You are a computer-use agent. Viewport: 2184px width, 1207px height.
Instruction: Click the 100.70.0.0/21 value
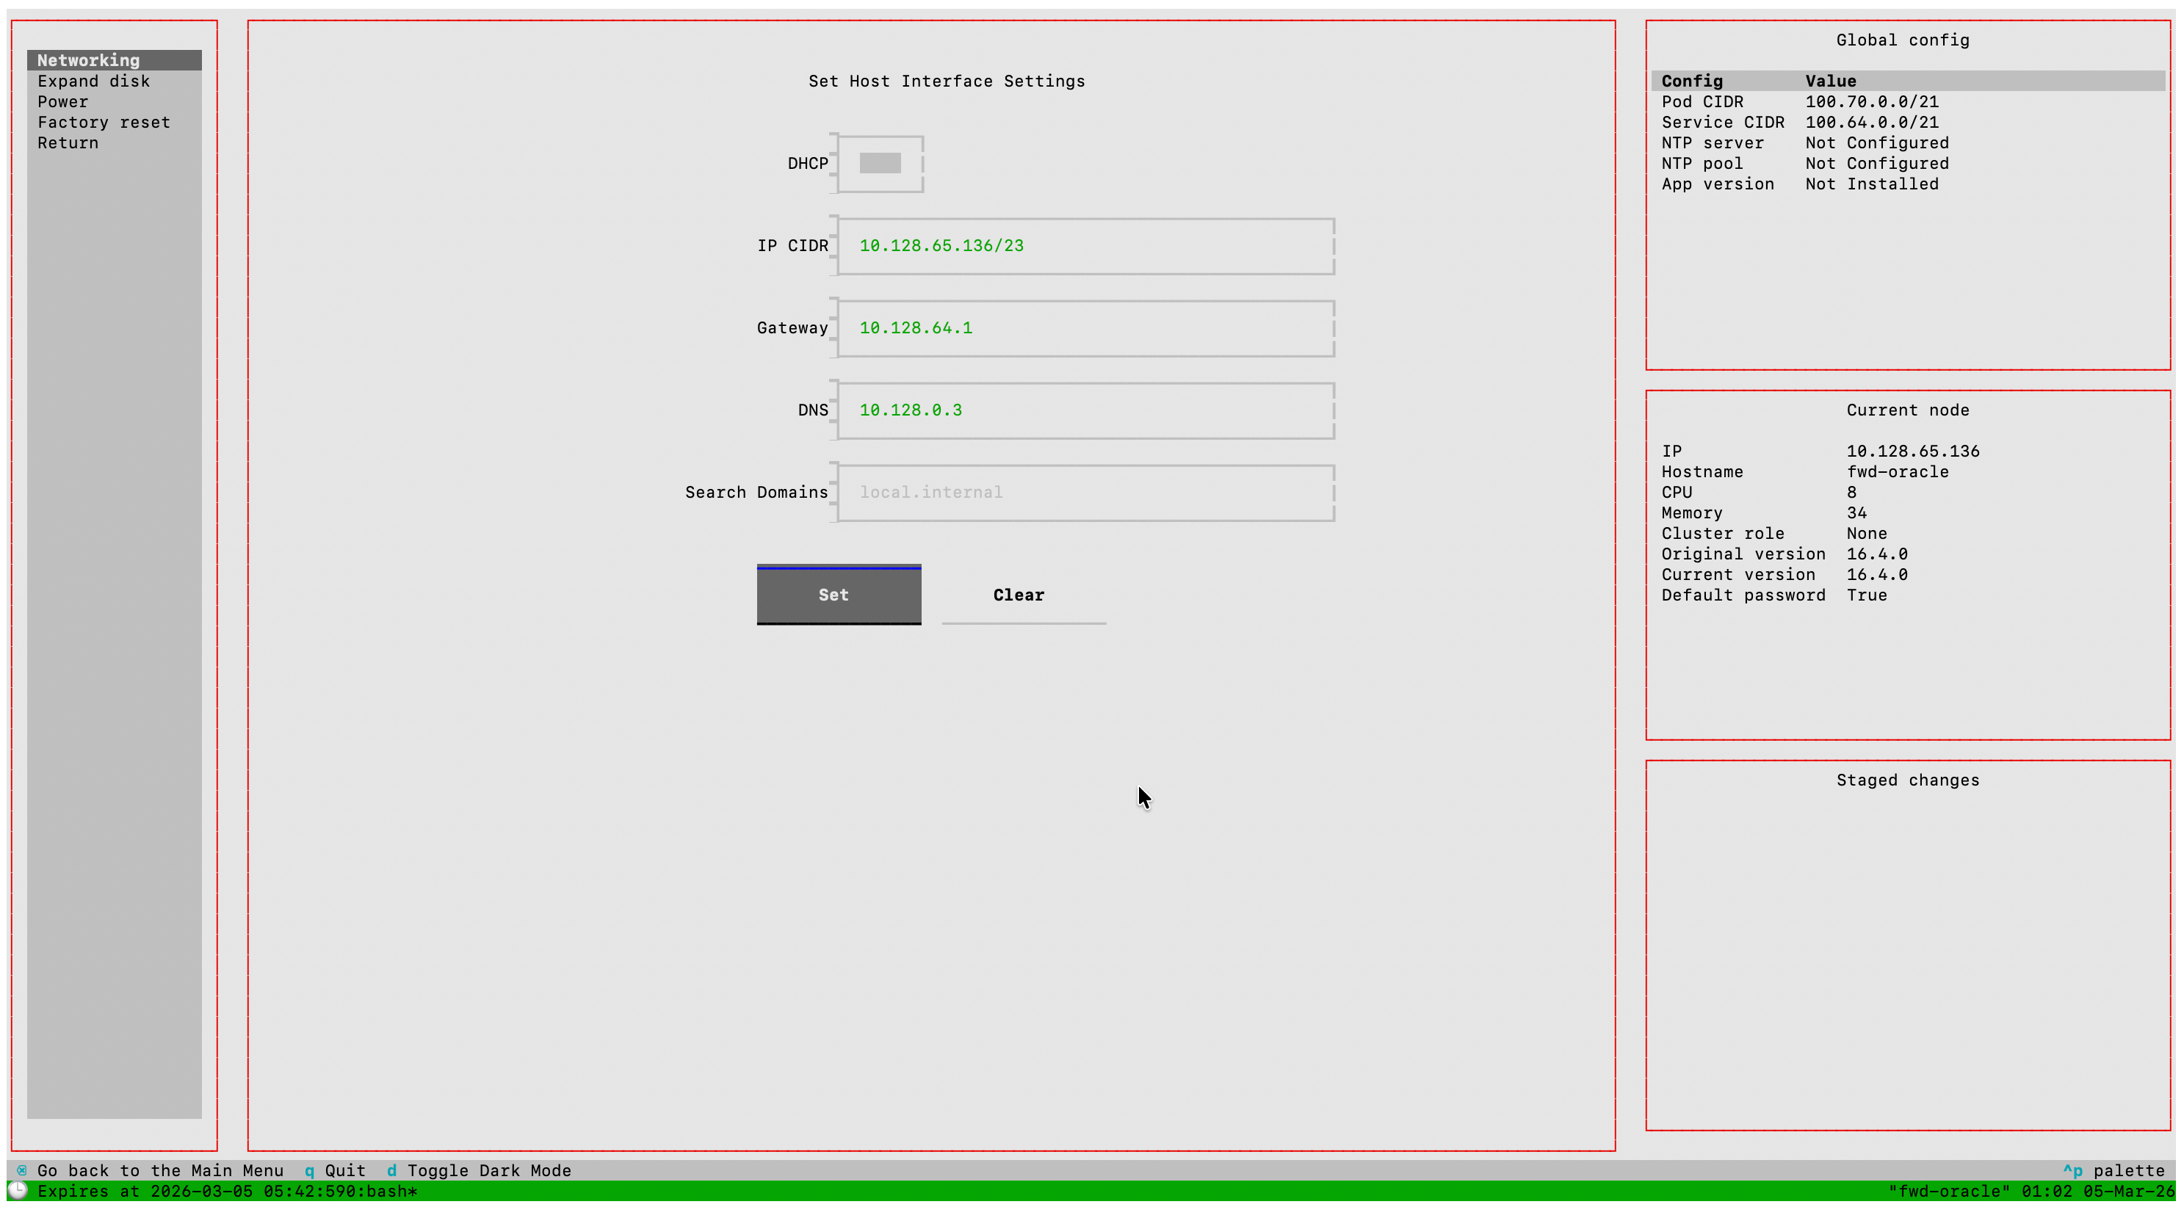point(1872,102)
